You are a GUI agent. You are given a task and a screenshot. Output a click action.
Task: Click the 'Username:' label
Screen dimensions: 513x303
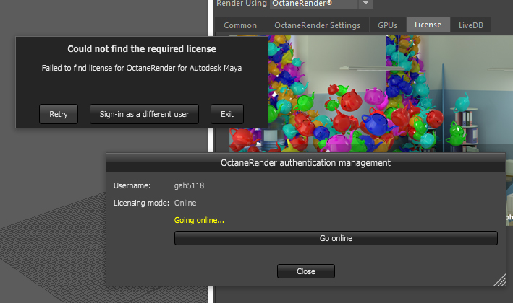(x=132, y=185)
